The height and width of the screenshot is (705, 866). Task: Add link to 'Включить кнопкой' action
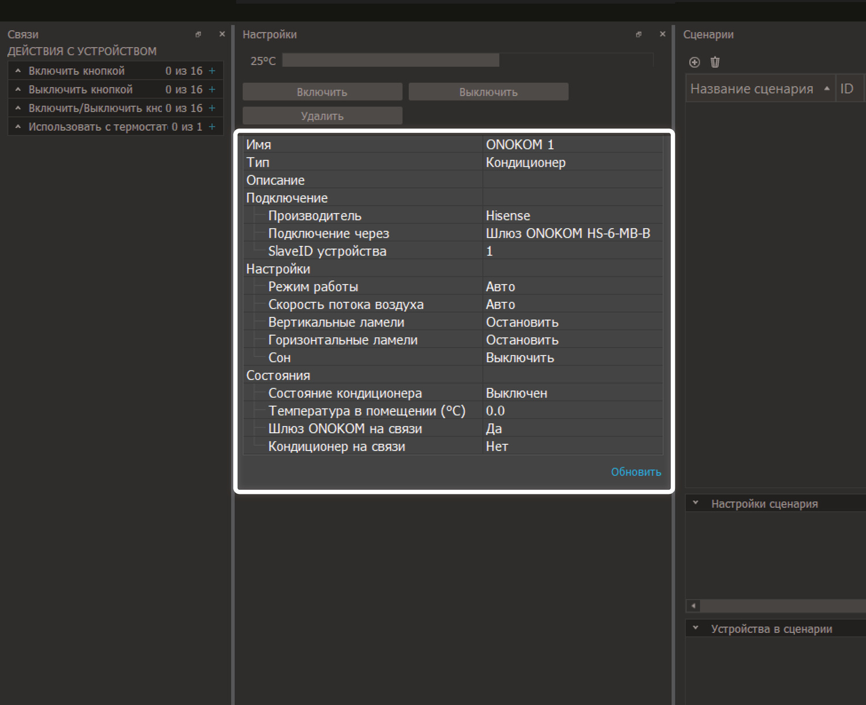[x=212, y=71]
